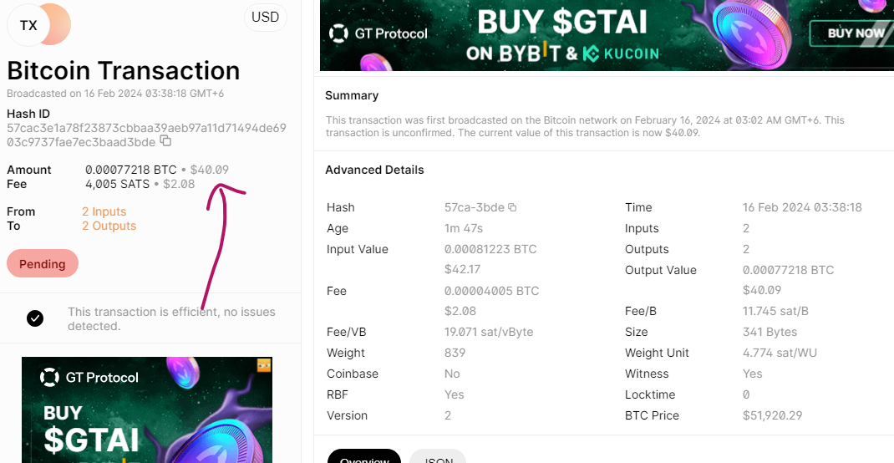Image resolution: width=894 pixels, height=463 pixels.
Task: Click the GT Protocol logo in sidebar ad
Action: (89, 378)
